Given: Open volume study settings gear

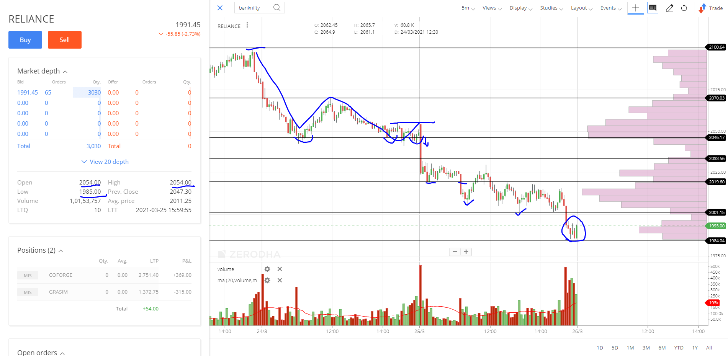Looking at the screenshot, I should 267,269.
